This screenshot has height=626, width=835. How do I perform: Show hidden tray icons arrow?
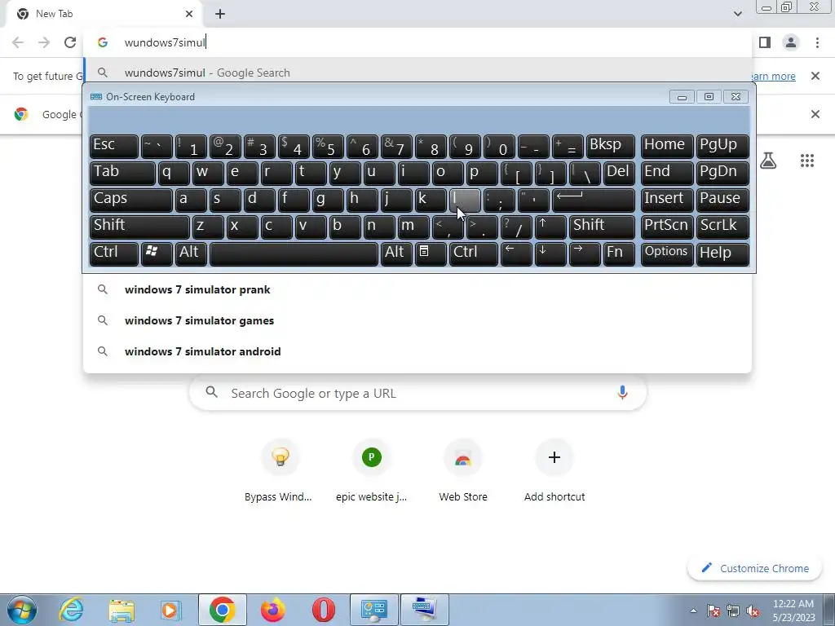point(693,611)
